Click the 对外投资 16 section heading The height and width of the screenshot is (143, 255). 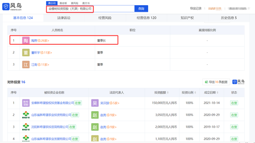pyautogui.click(x=16, y=82)
